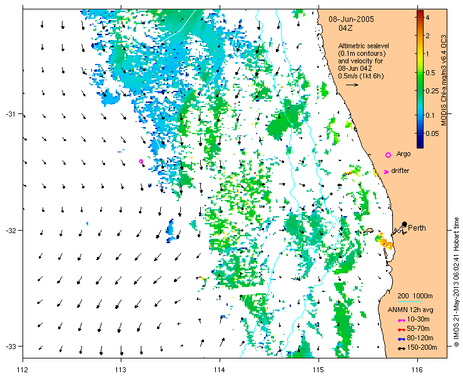Click the color bar tick label 0.1
Viewport: 463px width, 376px height.
pyautogui.click(x=430, y=115)
